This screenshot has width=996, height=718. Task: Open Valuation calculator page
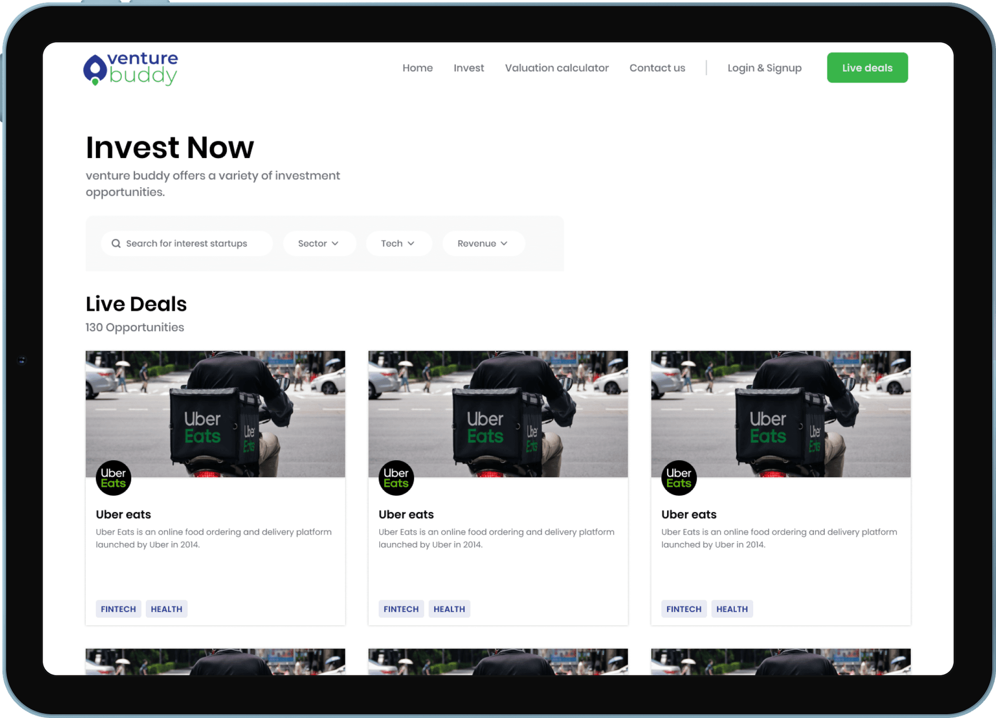pyautogui.click(x=557, y=68)
